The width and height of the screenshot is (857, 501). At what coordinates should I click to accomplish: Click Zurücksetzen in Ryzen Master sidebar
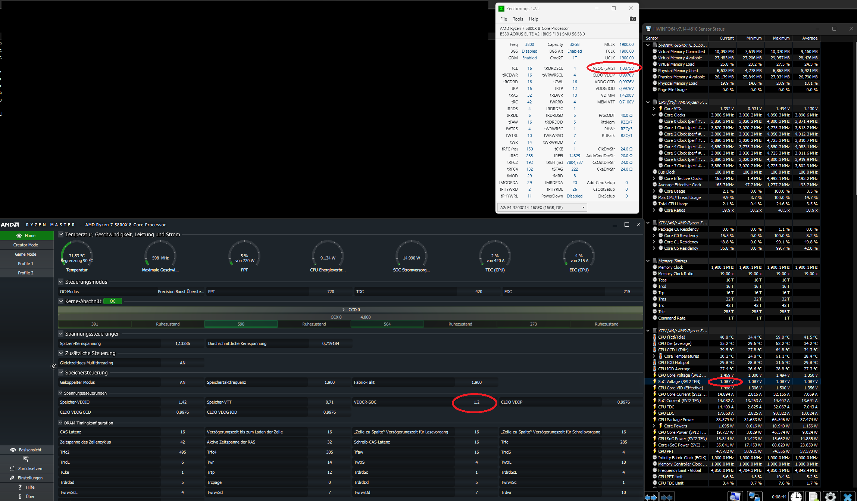tap(26, 469)
